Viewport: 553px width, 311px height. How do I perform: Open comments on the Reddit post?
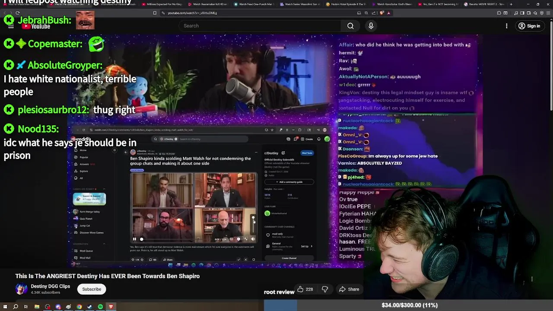coord(153,260)
